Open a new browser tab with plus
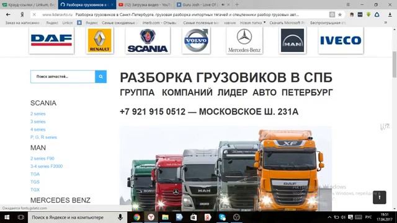This screenshot has width=397, height=223. tap(237, 4)
